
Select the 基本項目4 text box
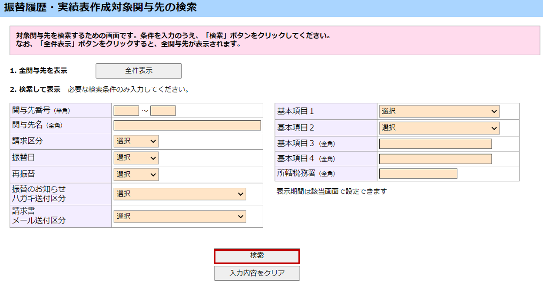[435, 159]
